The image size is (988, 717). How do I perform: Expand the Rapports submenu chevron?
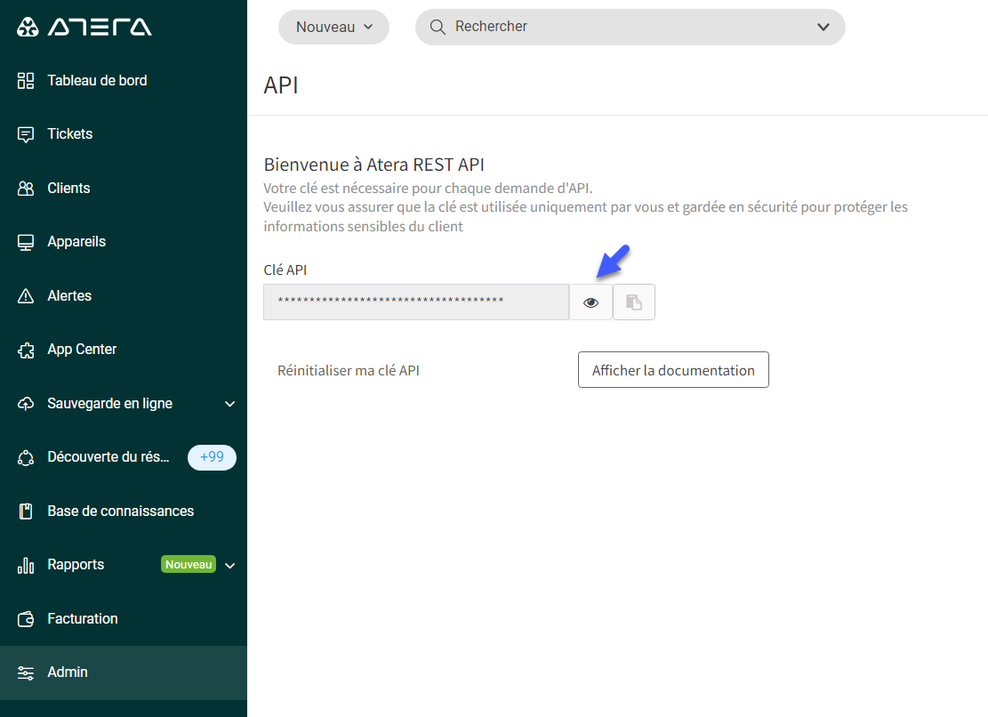coord(230,566)
